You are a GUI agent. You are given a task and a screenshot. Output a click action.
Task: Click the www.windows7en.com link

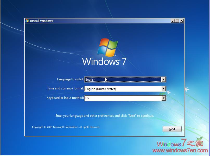coord(179,150)
